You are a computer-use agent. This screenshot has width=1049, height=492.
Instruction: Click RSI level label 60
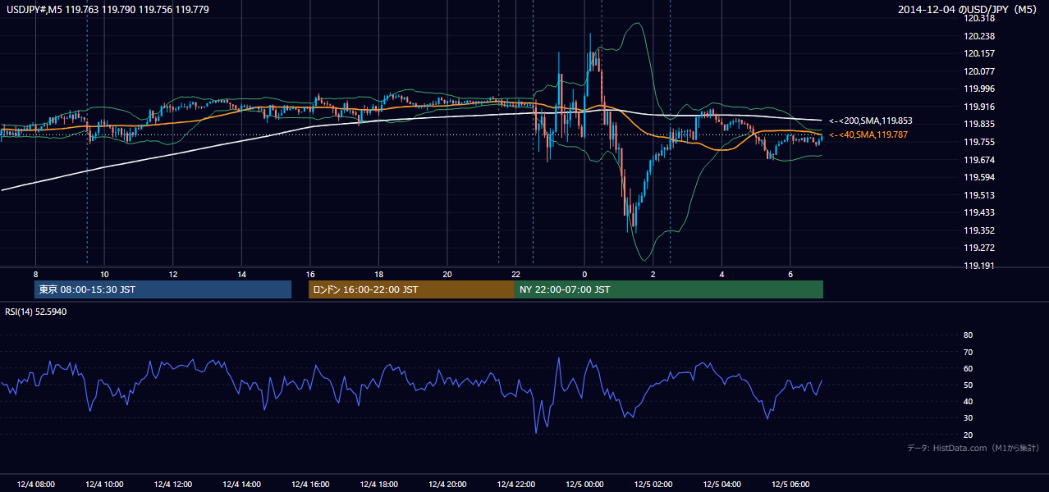click(x=968, y=368)
